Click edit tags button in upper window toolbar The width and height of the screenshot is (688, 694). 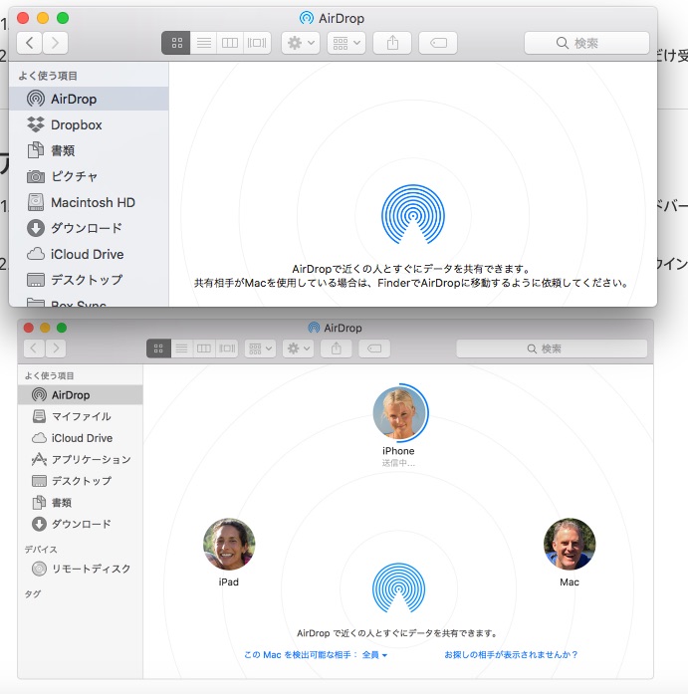pyautogui.click(x=438, y=43)
